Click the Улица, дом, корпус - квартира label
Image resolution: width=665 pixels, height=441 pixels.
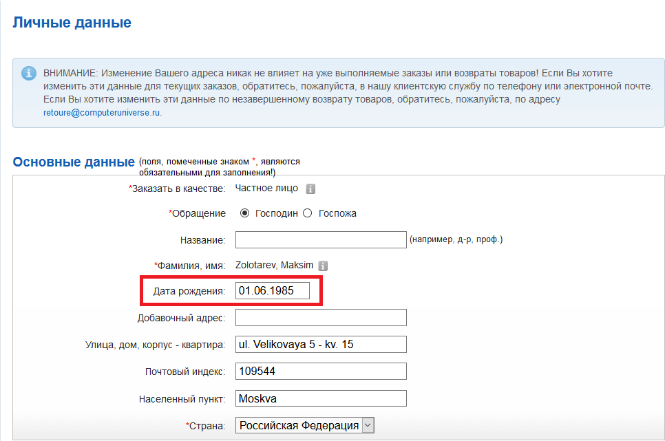click(x=155, y=345)
